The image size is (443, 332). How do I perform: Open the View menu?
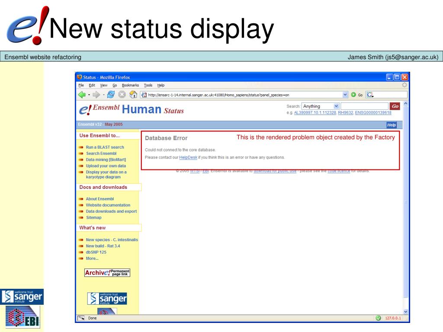pyautogui.click(x=104, y=85)
